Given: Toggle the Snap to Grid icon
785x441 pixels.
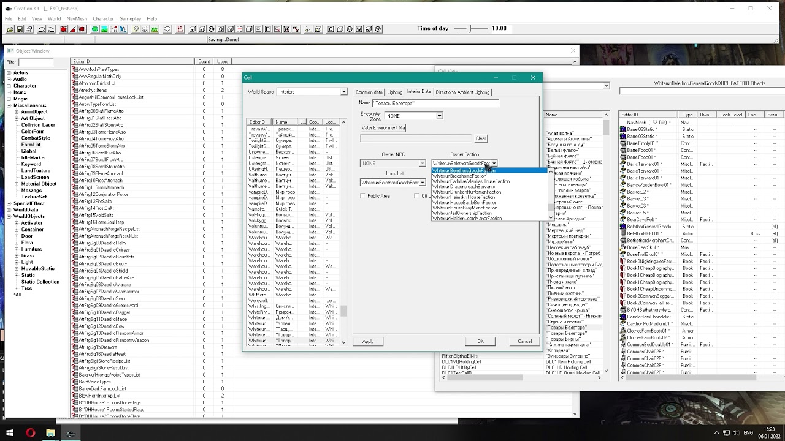Looking at the screenshot, I should coord(64,29).
